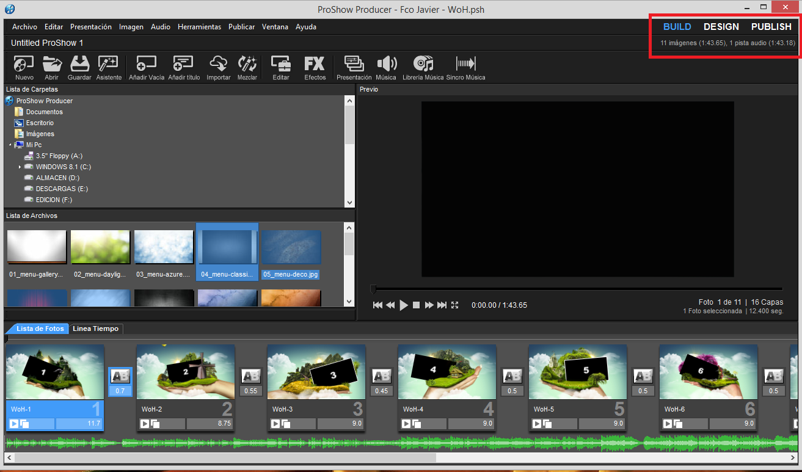The image size is (802, 472).
Task: Click the play icon on slide WoH-2
Action: coord(145,423)
